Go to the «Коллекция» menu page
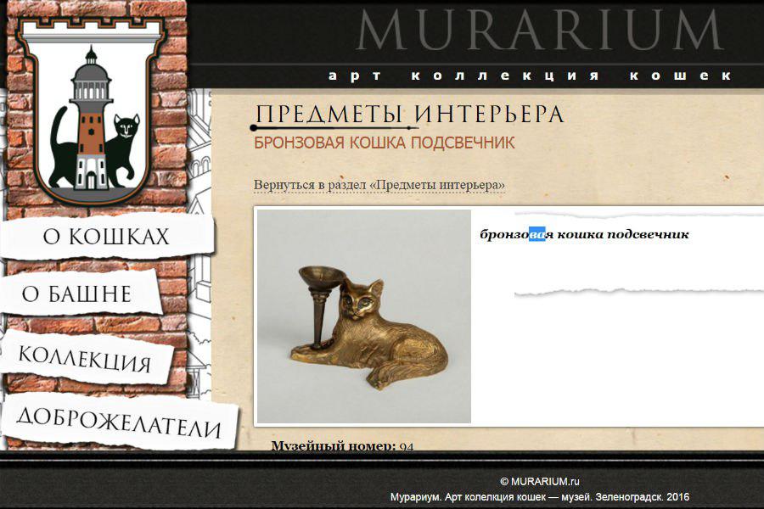The width and height of the screenshot is (764, 509). click(x=85, y=359)
